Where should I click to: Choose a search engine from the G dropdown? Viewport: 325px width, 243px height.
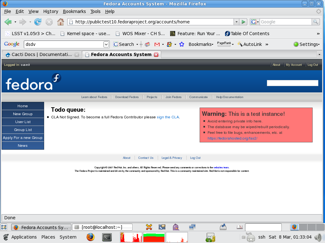tap(255, 22)
